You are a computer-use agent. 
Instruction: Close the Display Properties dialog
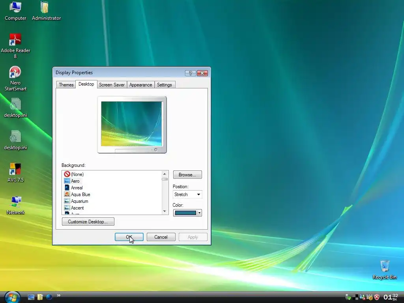[x=202, y=73]
